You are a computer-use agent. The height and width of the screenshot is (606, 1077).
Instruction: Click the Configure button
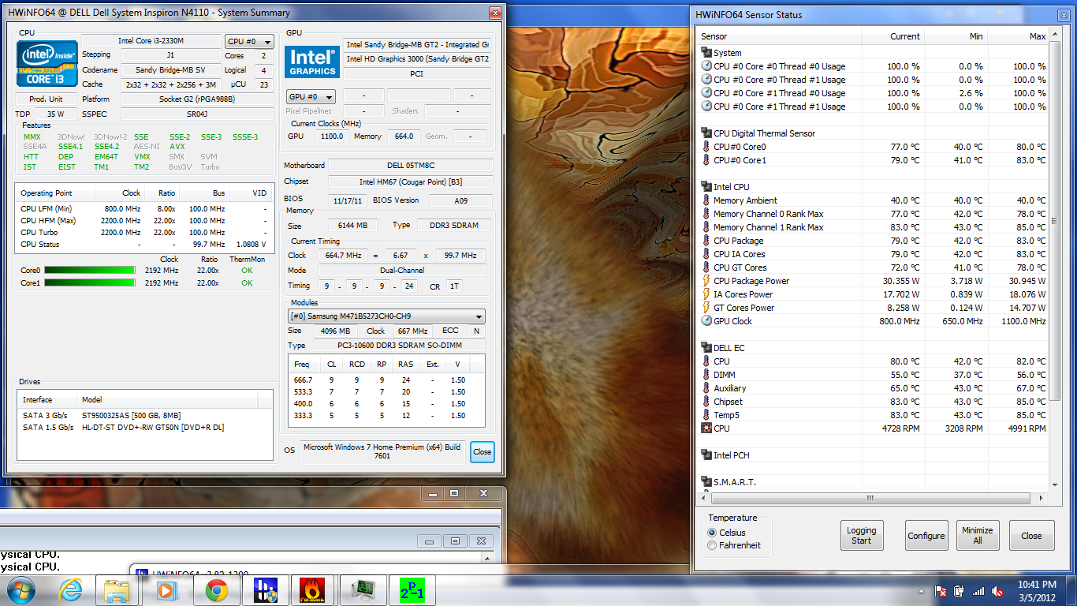click(926, 536)
